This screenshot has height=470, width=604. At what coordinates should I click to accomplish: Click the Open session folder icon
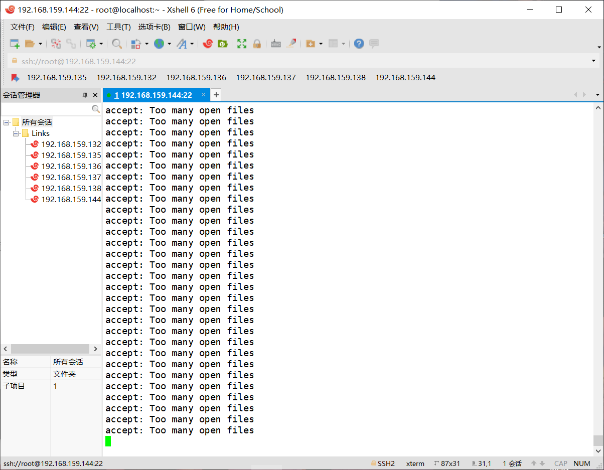[x=30, y=44]
